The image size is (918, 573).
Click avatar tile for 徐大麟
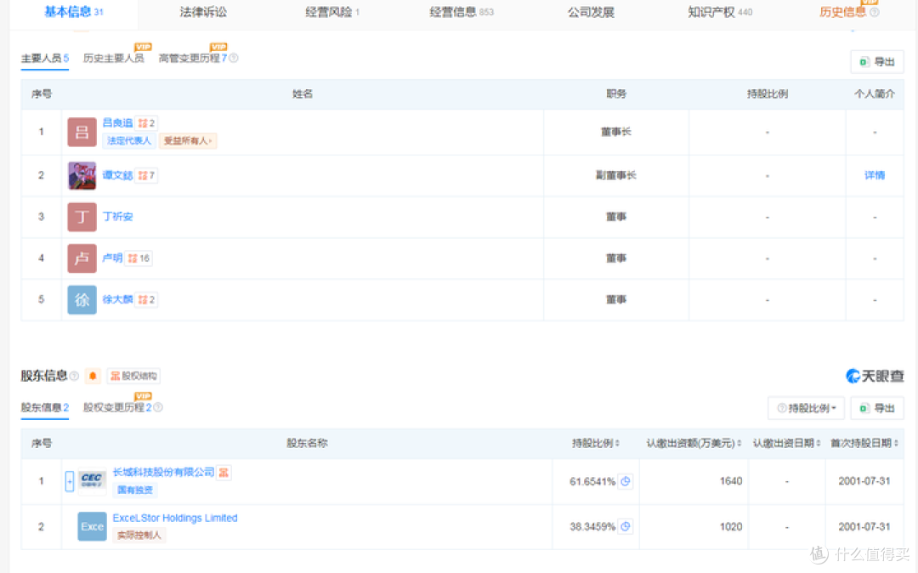click(x=82, y=299)
